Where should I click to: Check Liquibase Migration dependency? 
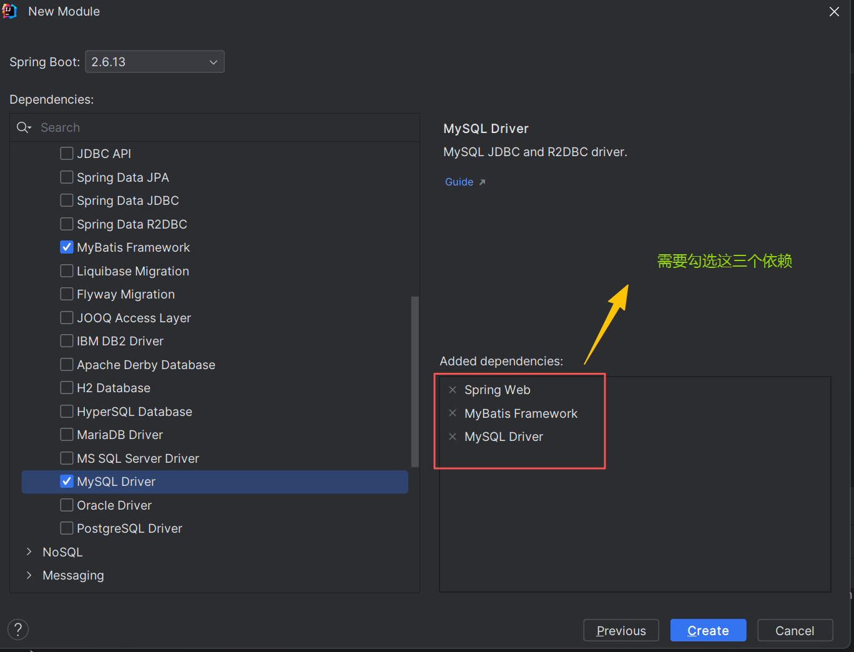point(67,271)
